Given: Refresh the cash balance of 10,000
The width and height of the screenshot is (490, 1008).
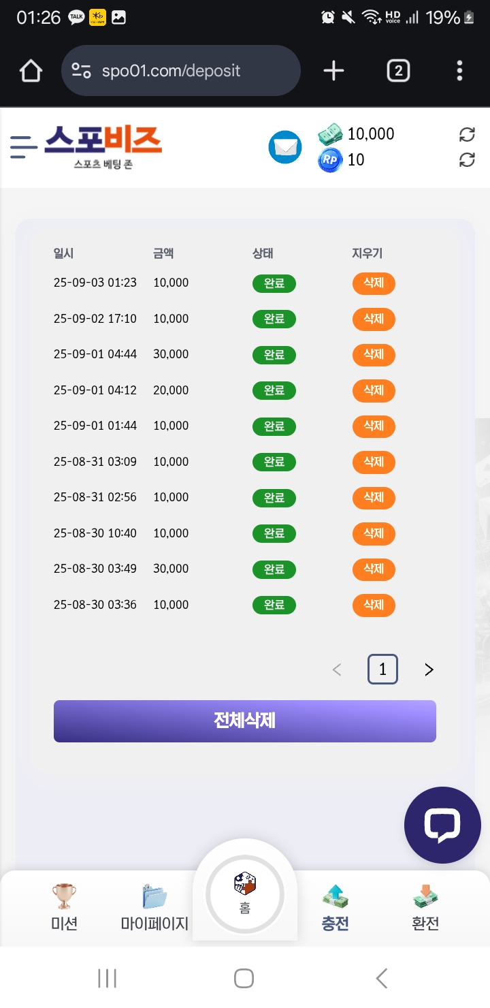Looking at the screenshot, I should [x=467, y=134].
